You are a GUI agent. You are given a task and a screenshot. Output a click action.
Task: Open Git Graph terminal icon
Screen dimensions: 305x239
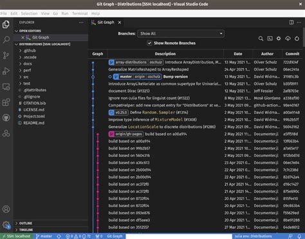tap(270, 39)
